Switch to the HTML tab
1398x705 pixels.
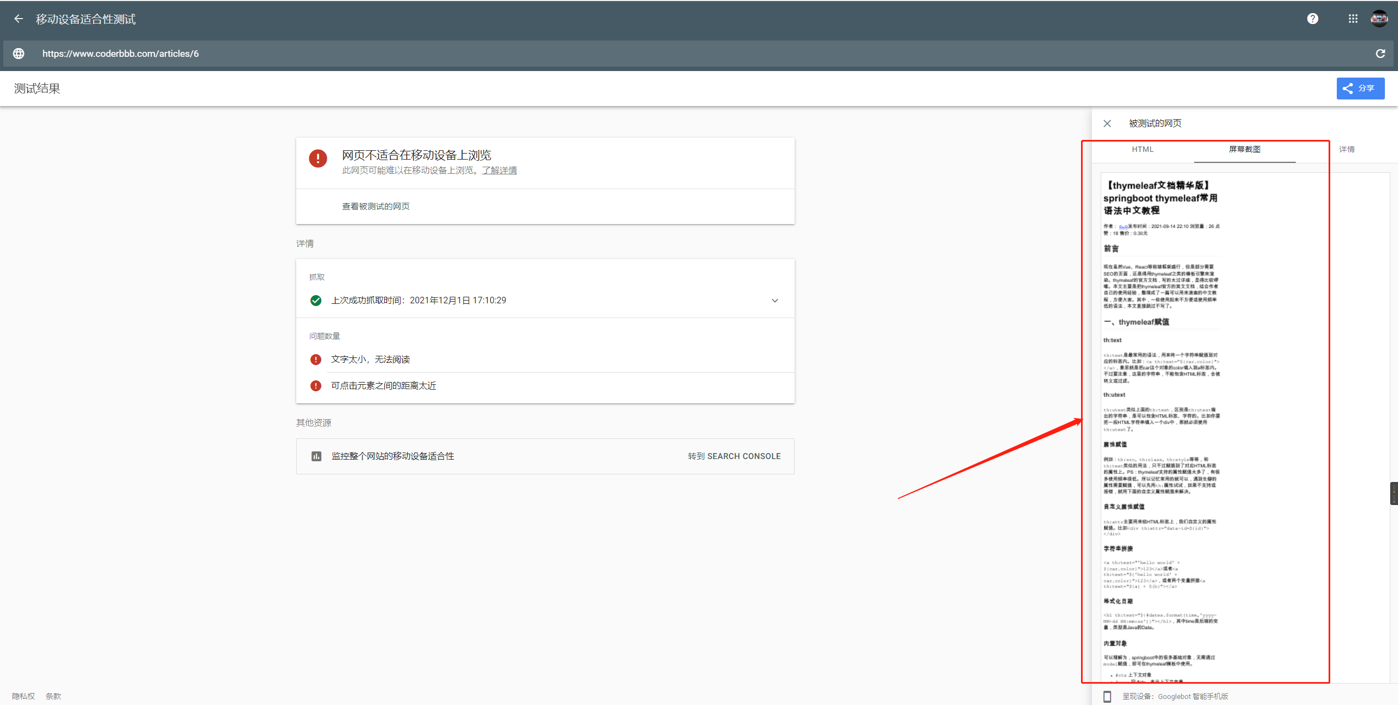(1142, 149)
